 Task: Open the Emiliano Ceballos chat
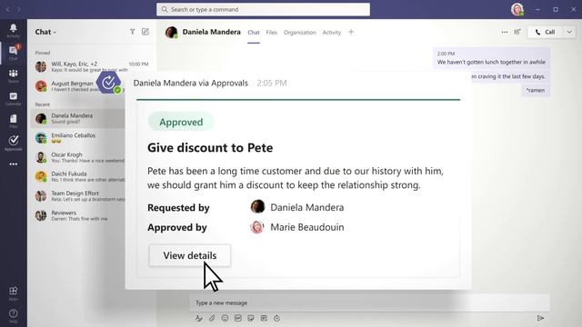78,138
